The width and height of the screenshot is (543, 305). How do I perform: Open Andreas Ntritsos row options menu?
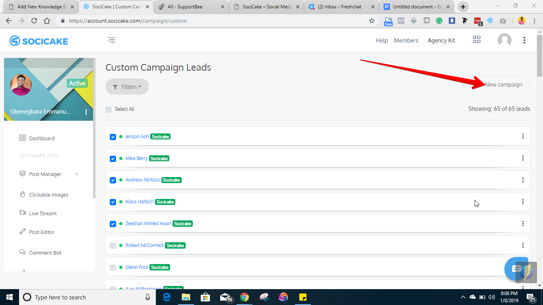tap(523, 180)
